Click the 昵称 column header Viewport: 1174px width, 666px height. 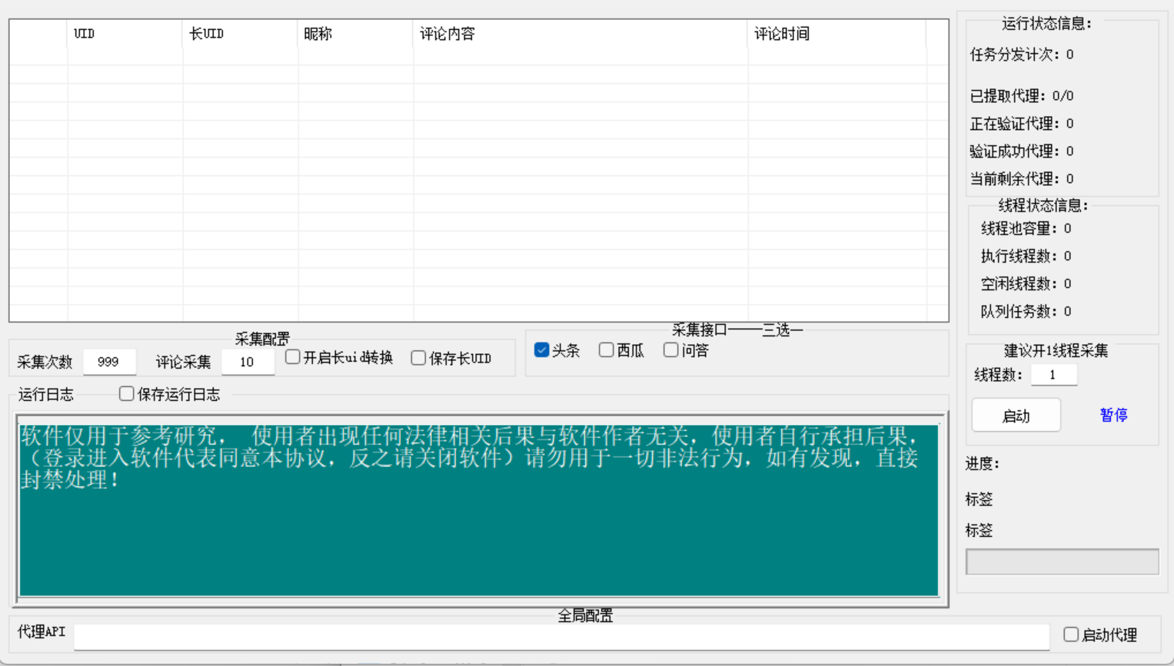click(355, 34)
